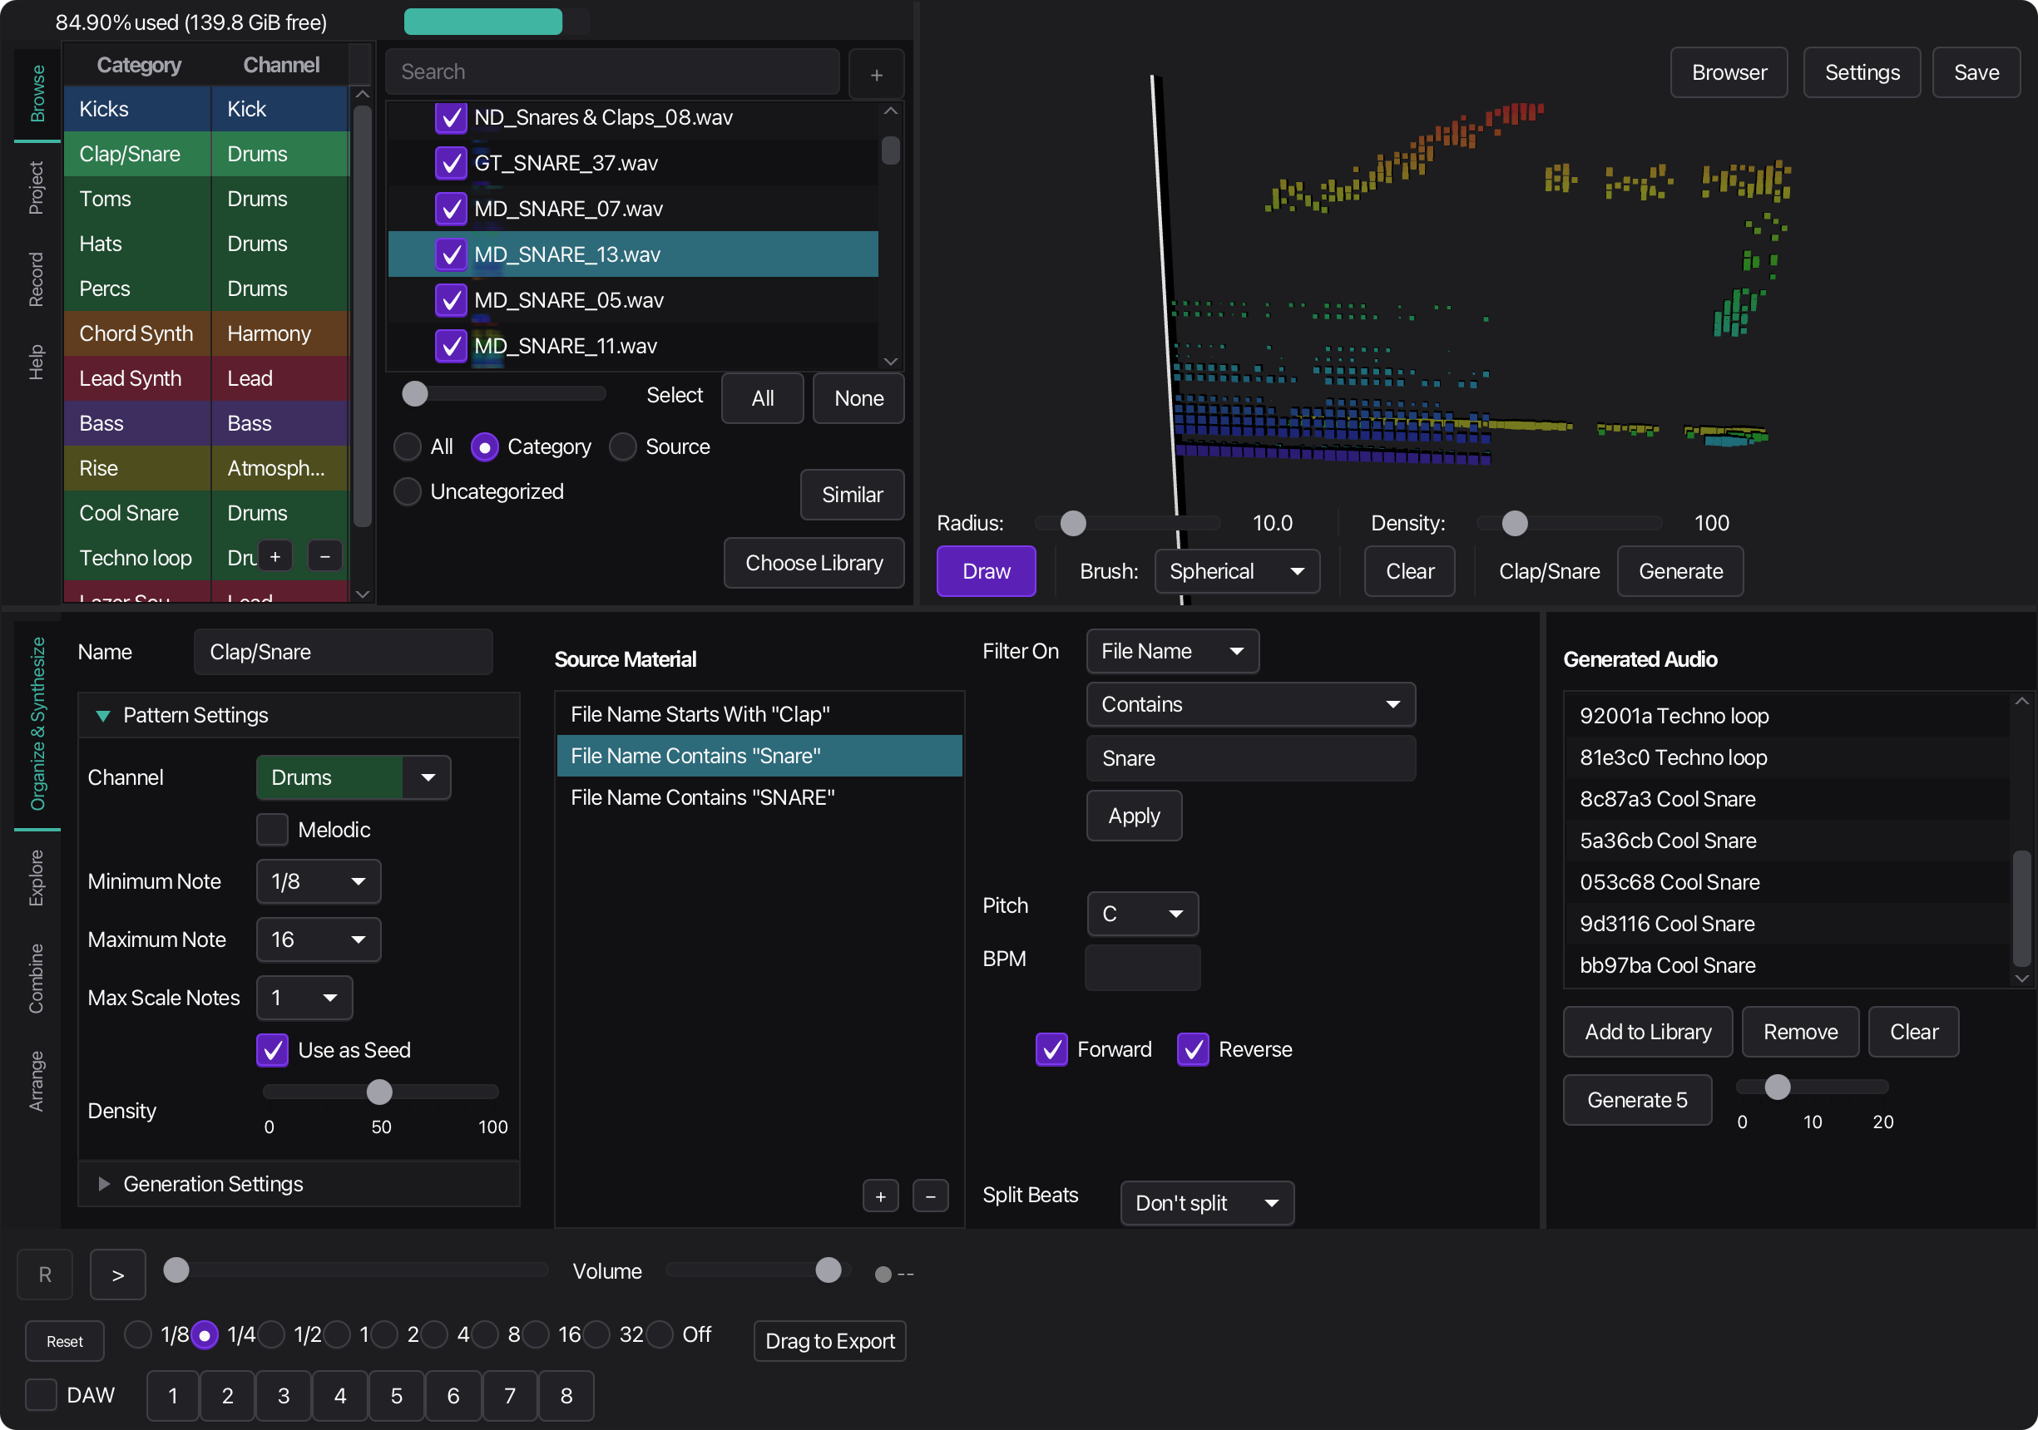Enable the Melodic checkbox
Screen dimensions: 2038x1430
tap(273, 830)
